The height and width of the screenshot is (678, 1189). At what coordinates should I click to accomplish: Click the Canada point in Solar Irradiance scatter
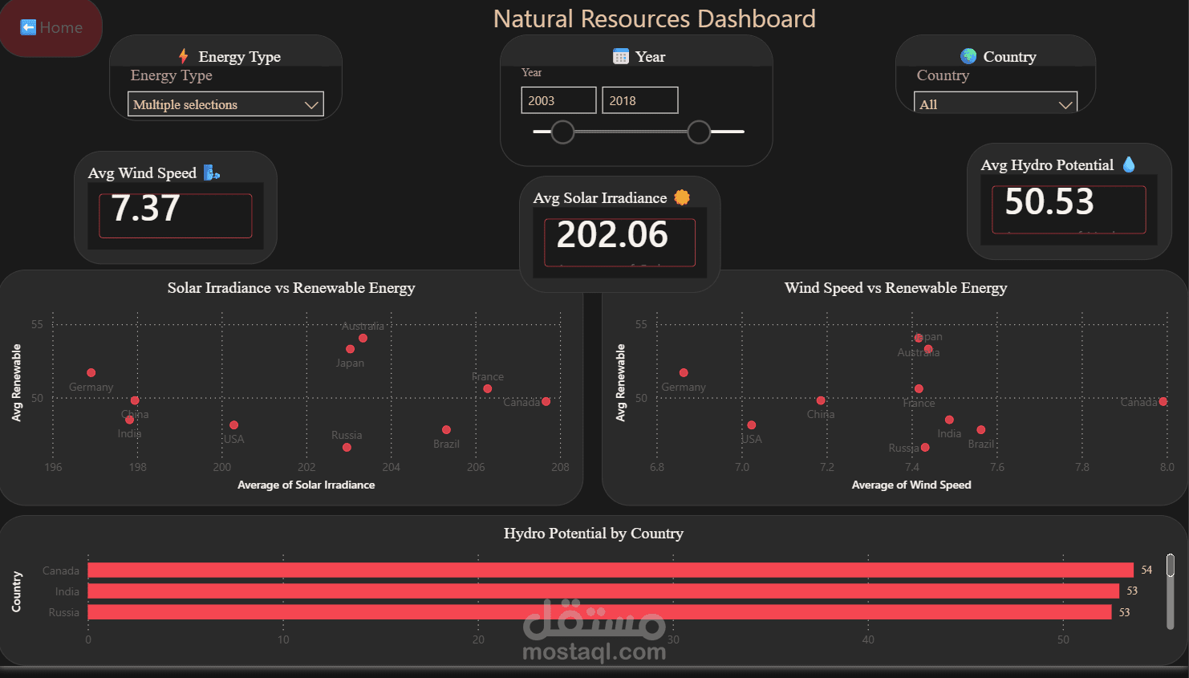(546, 402)
